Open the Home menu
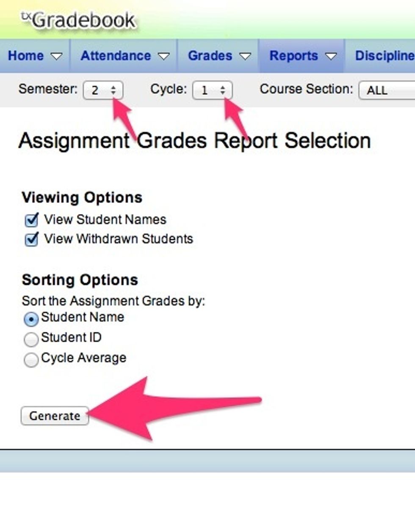The height and width of the screenshot is (513, 415). tap(26, 56)
